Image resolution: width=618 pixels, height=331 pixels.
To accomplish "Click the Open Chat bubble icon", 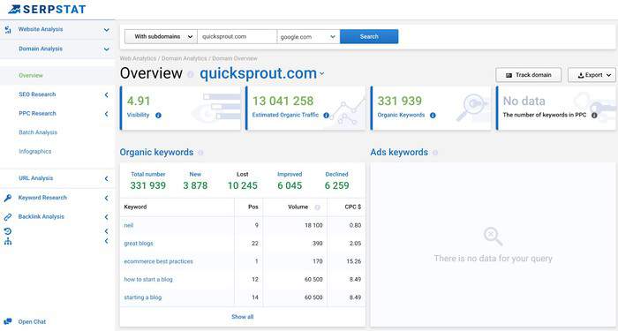I will coord(7,321).
